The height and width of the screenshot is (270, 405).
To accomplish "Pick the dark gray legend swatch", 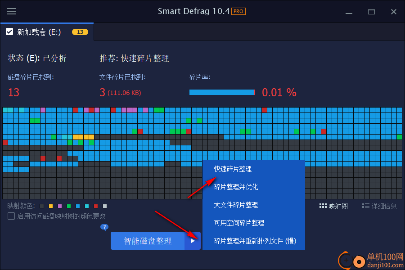I will [x=42, y=206].
